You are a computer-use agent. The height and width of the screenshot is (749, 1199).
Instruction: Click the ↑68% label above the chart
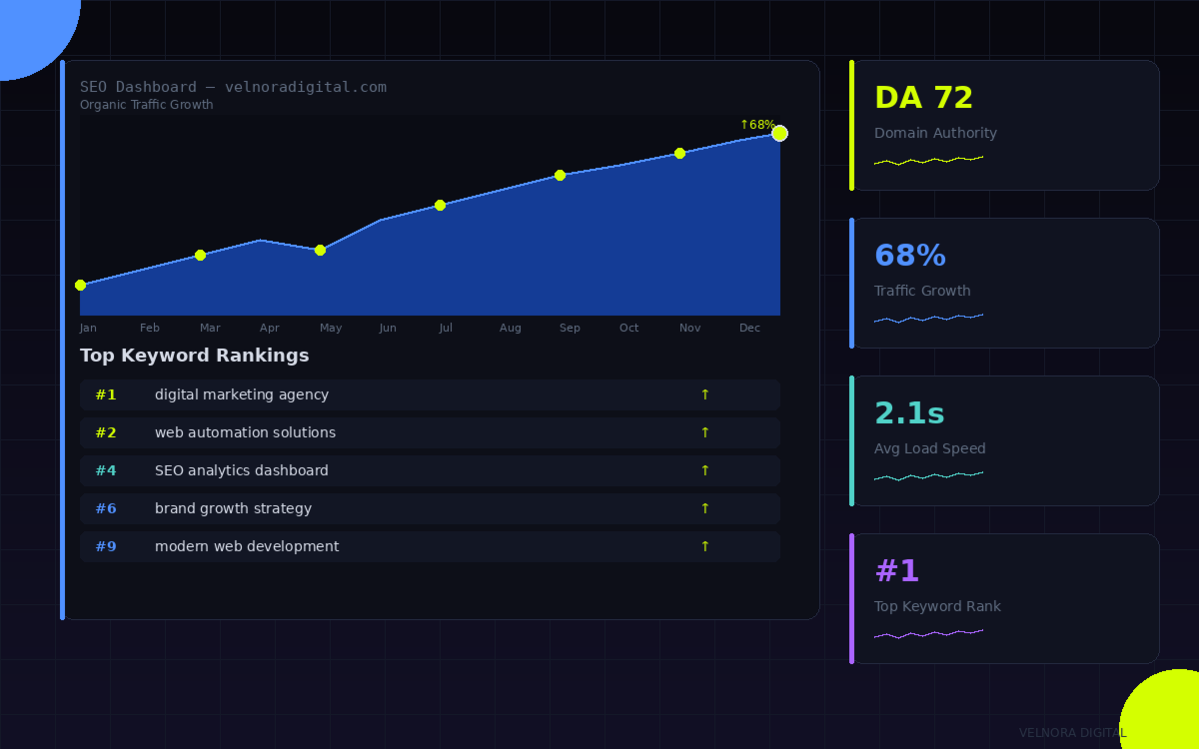point(757,125)
